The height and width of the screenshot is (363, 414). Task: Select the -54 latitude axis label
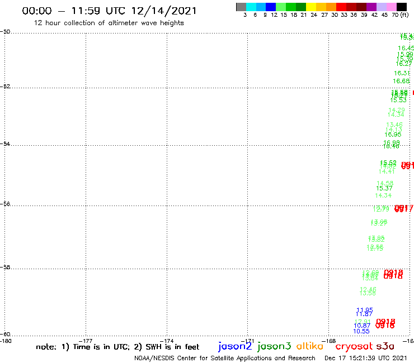(5, 144)
